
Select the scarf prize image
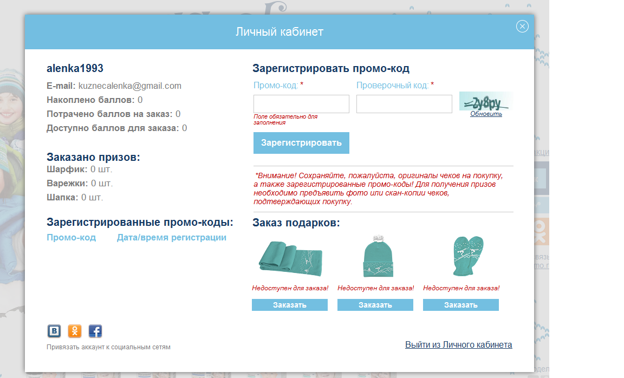(x=290, y=258)
